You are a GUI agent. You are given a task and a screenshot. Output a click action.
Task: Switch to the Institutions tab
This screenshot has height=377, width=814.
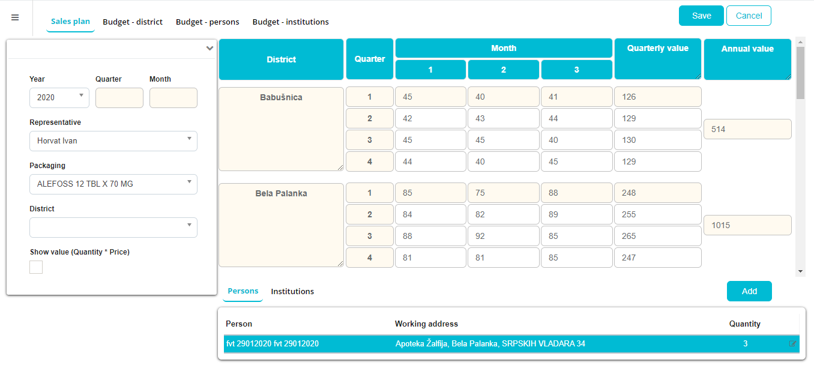[x=292, y=291]
